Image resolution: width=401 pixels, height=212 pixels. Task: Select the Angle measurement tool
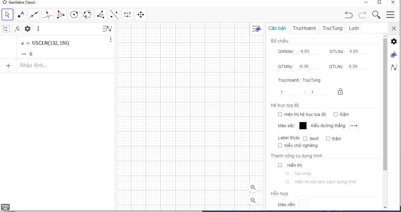pos(101,14)
